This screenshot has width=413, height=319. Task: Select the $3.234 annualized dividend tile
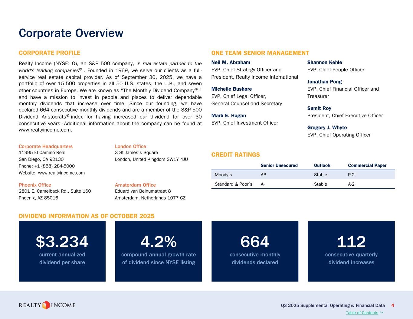[x=62, y=251]
